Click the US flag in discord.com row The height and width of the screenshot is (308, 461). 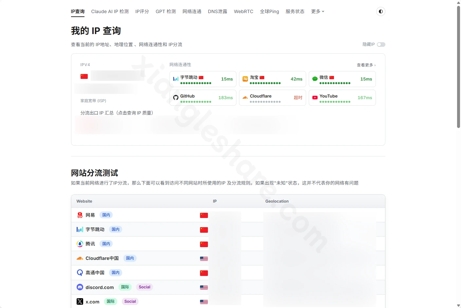204,287
